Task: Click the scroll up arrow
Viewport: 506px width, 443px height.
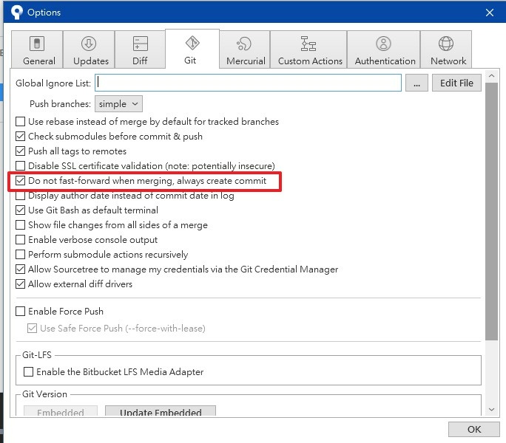Action: (491, 76)
